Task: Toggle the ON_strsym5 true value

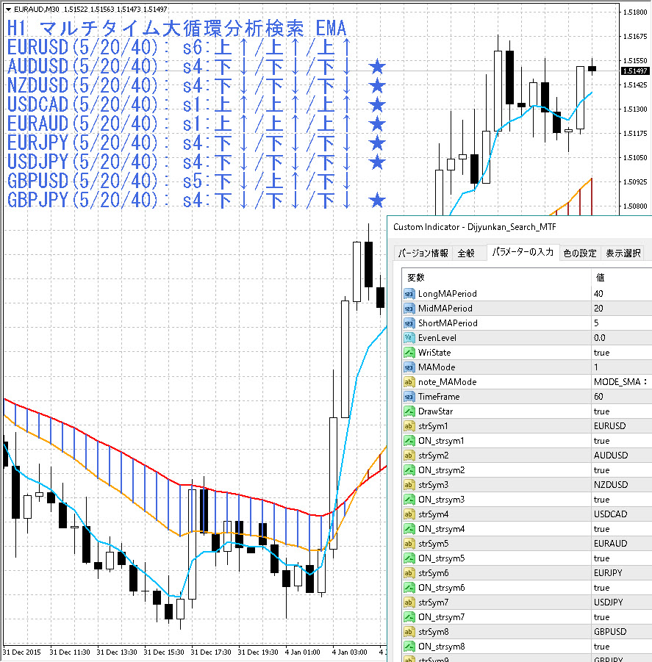Action: click(601, 558)
